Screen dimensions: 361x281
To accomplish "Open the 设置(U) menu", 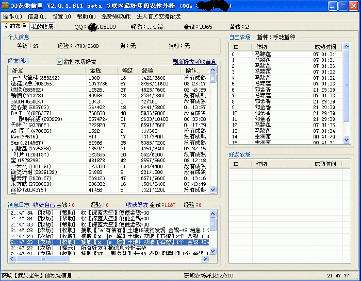I will [61, 16].
